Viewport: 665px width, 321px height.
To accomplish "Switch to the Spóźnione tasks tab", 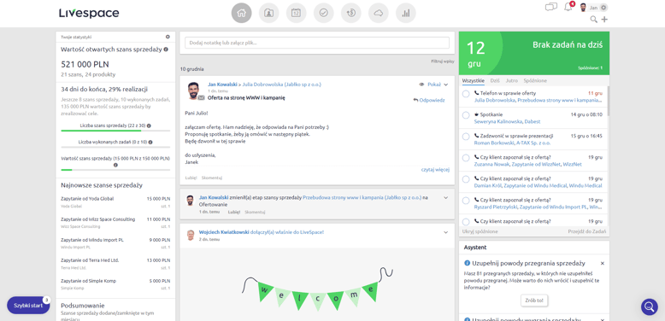I will (535, 80).
